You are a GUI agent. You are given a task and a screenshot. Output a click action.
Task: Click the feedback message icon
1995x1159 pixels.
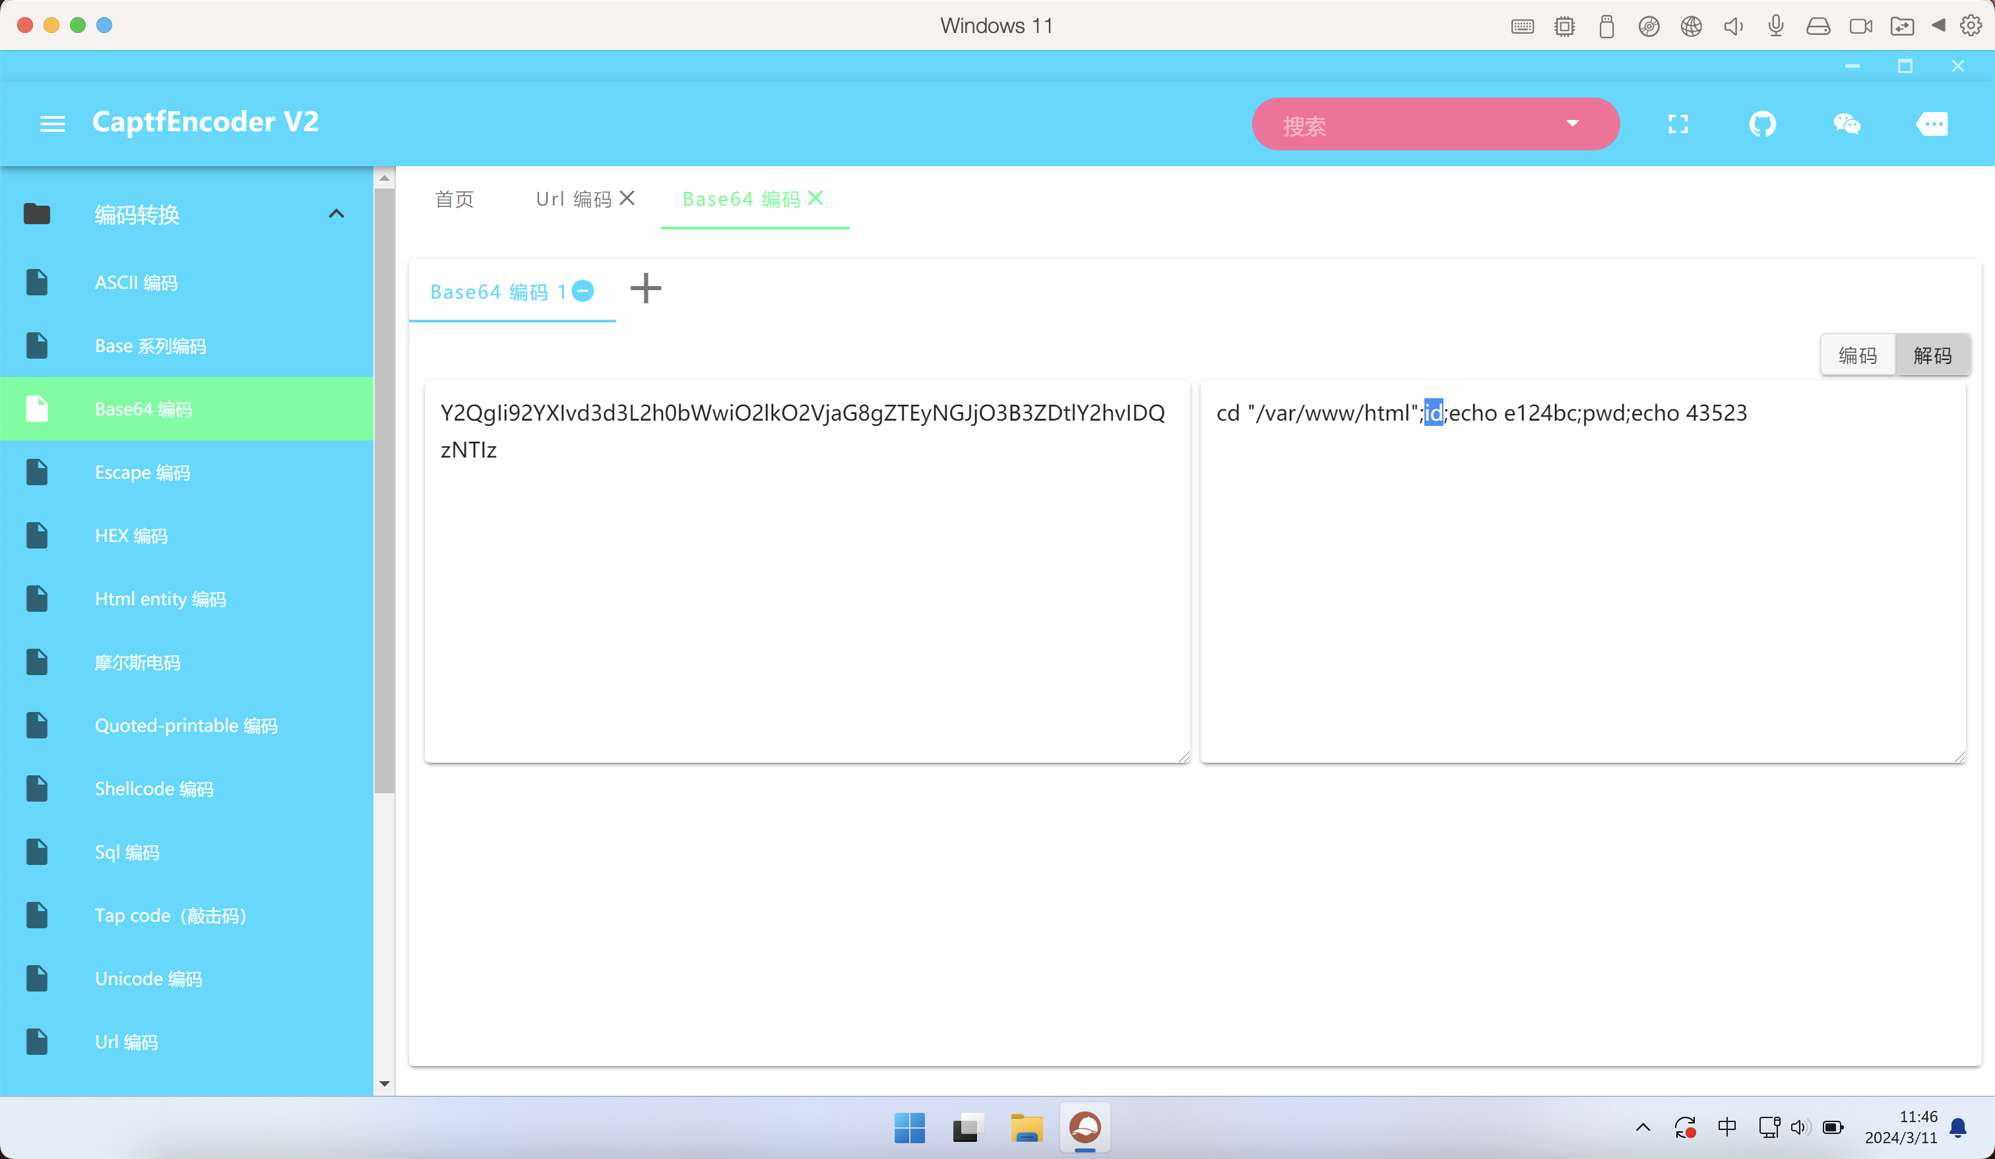tap(1932, 123)
